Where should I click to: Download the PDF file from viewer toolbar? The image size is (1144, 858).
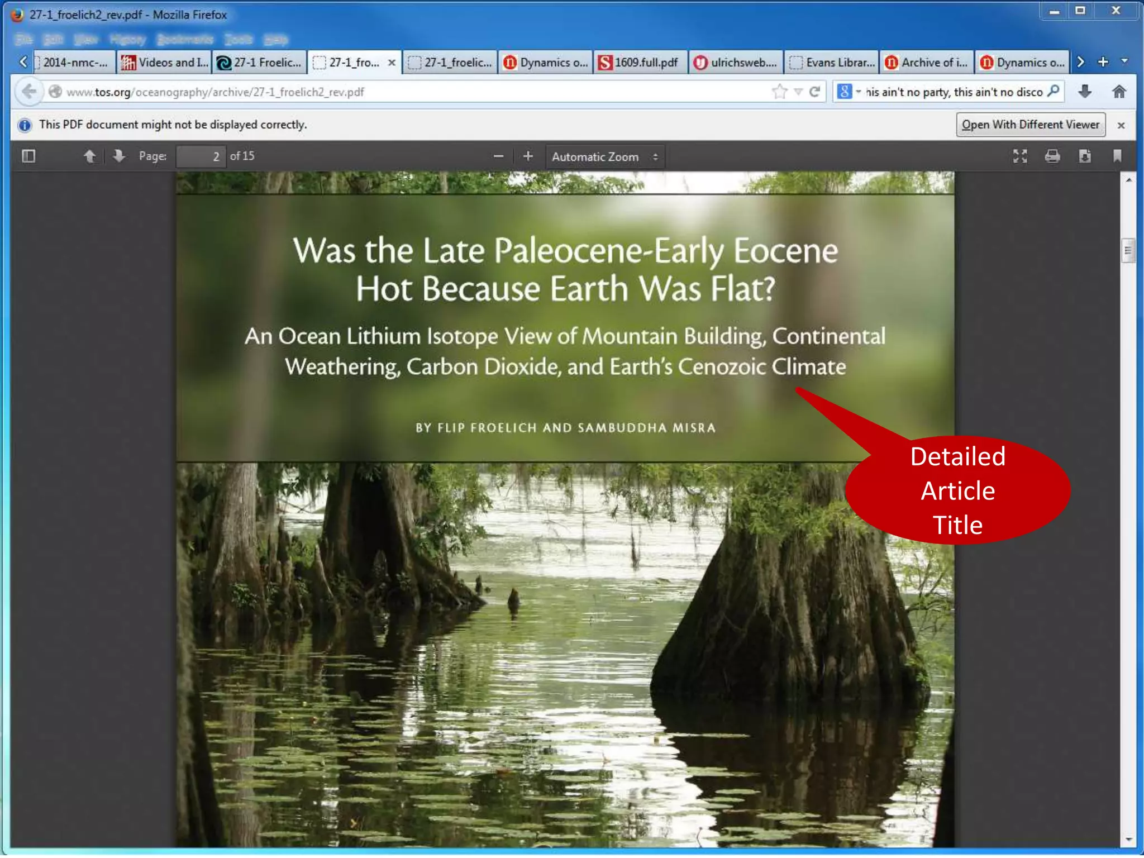click(1085, 156)
